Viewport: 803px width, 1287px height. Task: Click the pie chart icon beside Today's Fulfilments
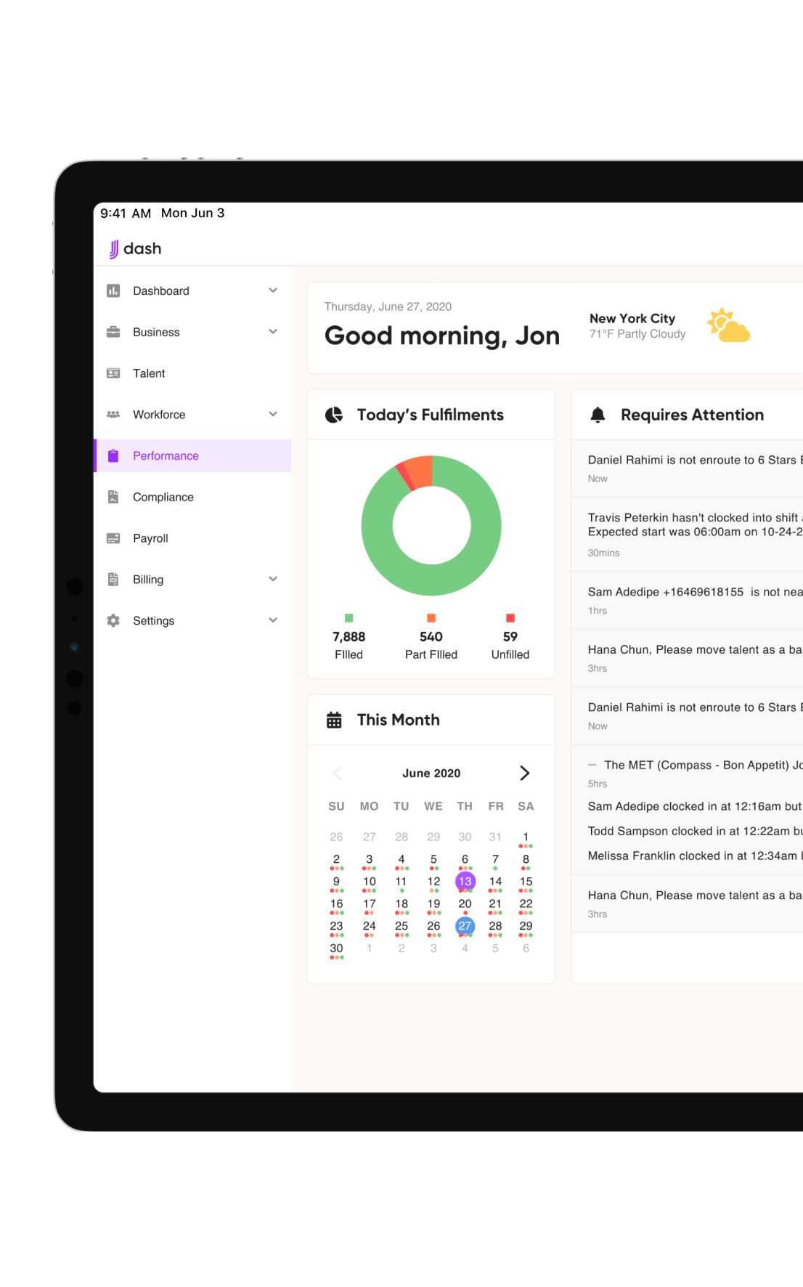pyautogui.click(x=334, y=415)
